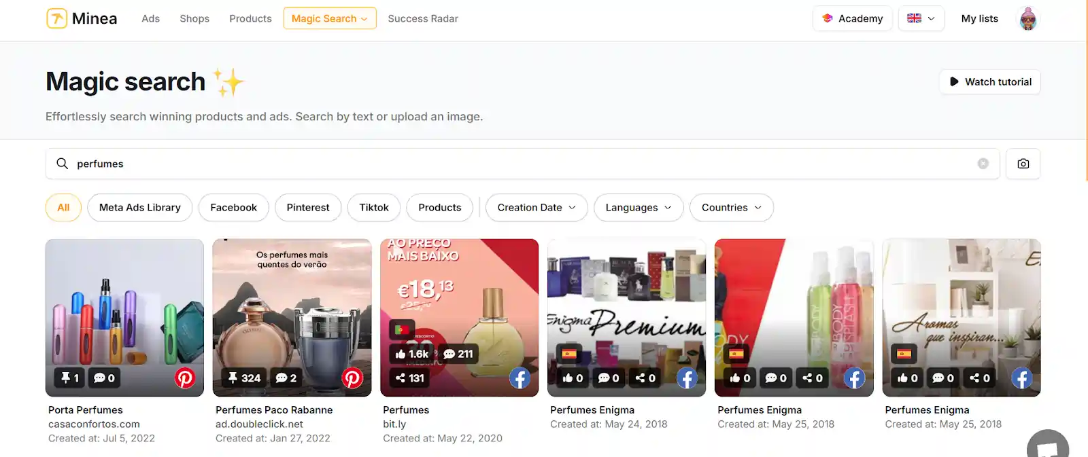This screenshot has width=1088, height=457.
Task: Click casaconfortos.com link
Action: pos(94,424)
